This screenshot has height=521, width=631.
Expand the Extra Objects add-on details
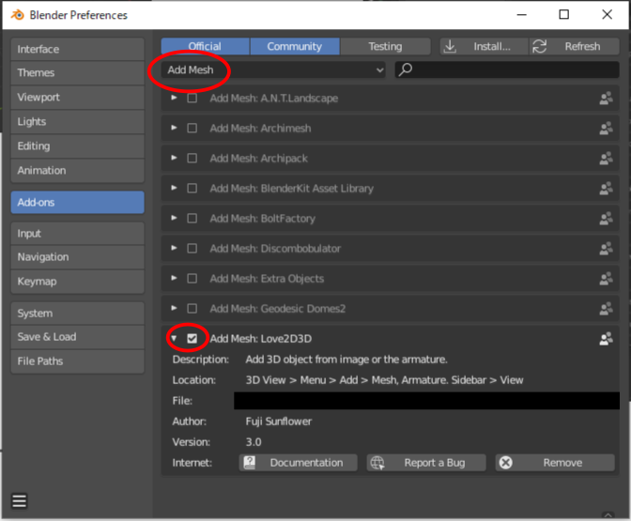point(174,278)
